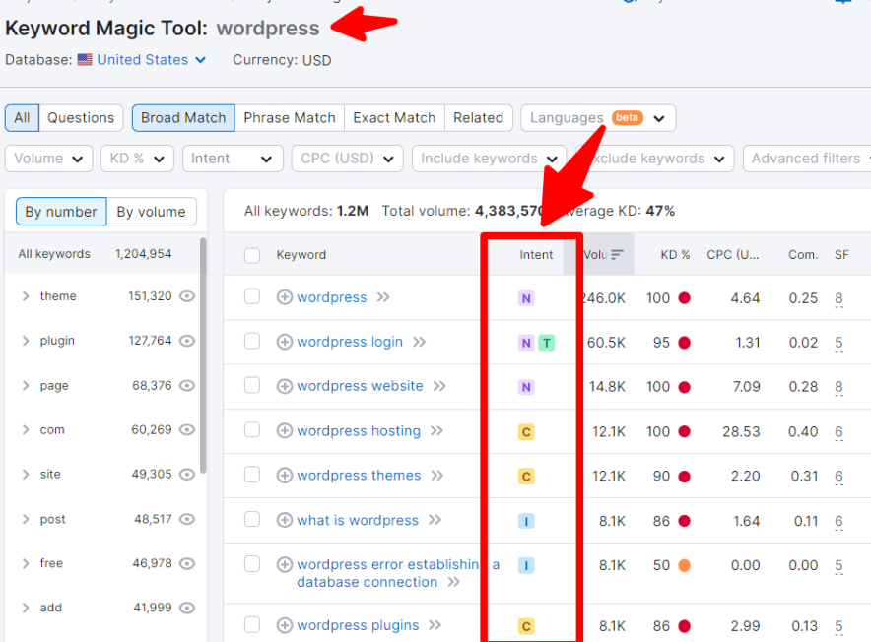Open the wordpress themes keyword link
This screenshot has width=871, height=642.
359,476
